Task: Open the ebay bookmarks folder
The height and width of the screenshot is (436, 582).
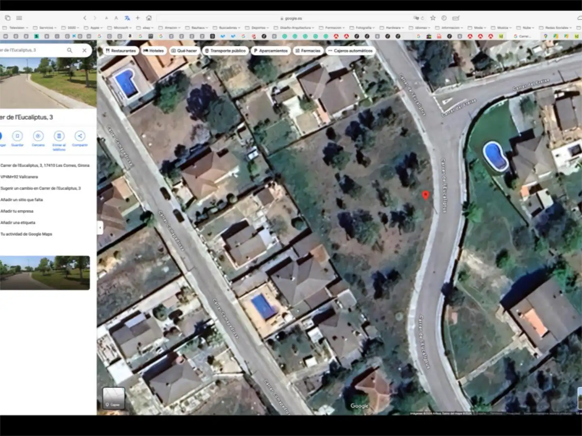Action: coord(145,28)
